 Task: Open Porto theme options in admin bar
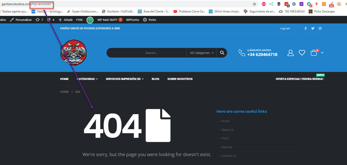[150, 20]
